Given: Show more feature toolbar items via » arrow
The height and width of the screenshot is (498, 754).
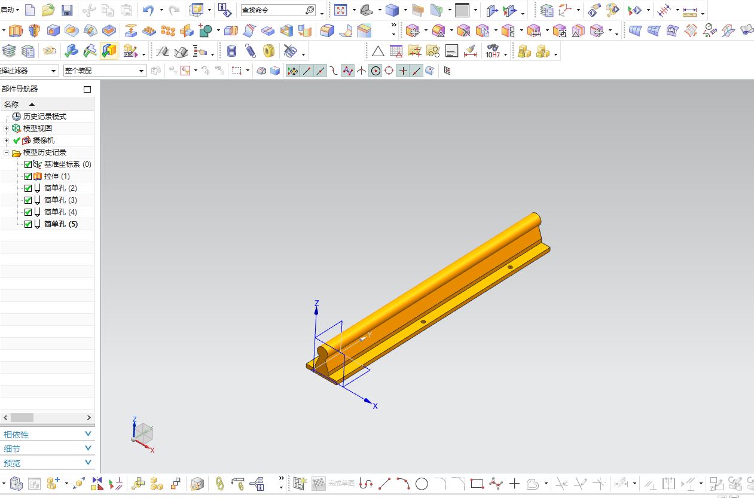Looking at the screenshot, I should click(393, 25).
